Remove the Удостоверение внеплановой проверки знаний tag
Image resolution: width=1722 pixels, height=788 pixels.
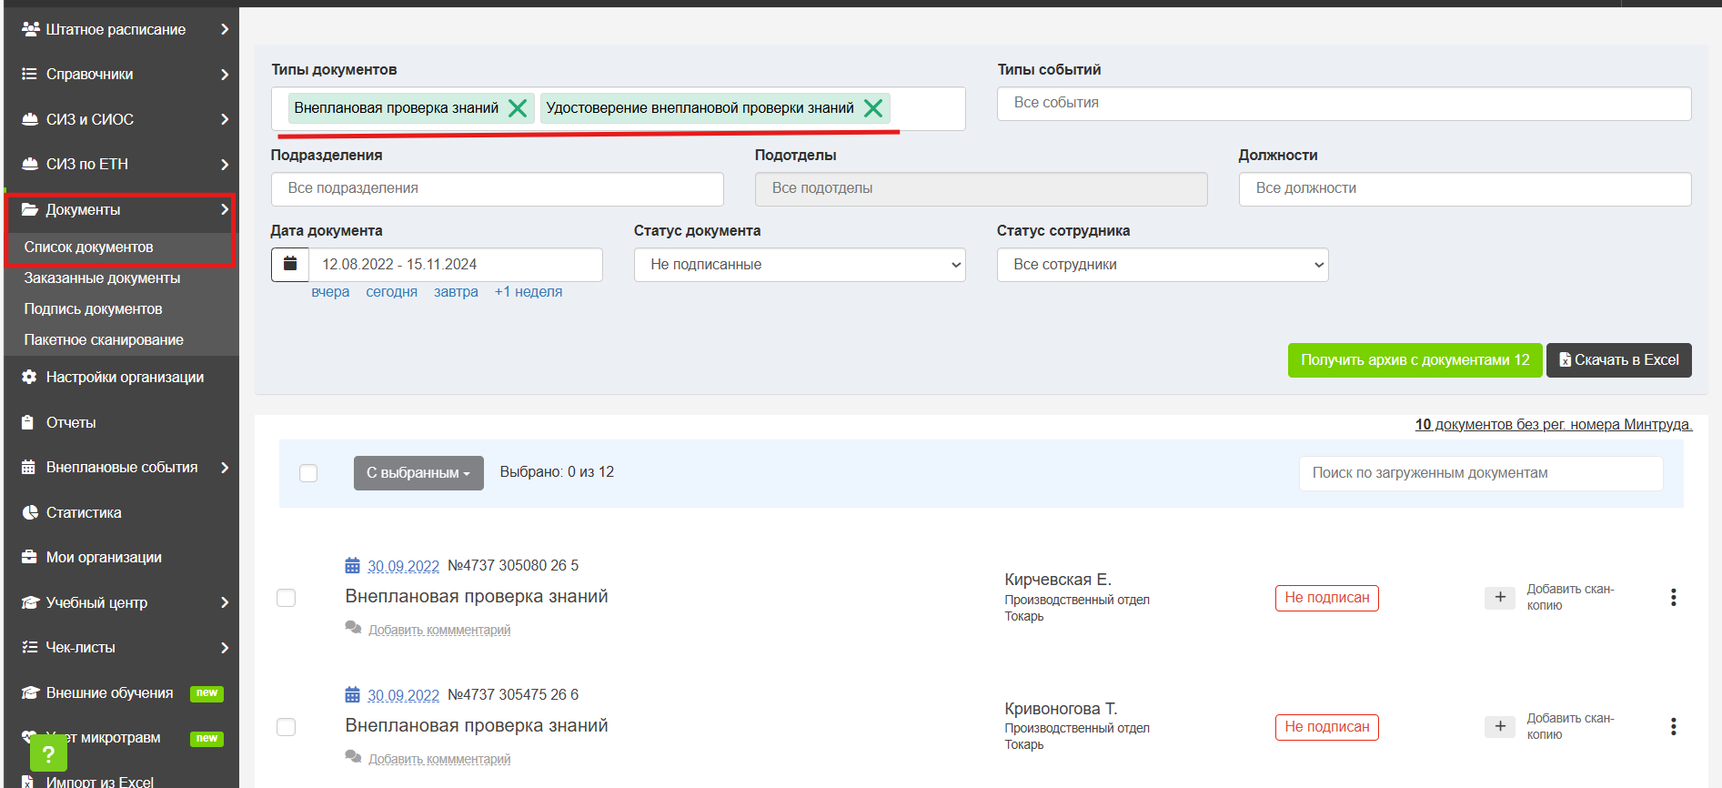point(873,108)
